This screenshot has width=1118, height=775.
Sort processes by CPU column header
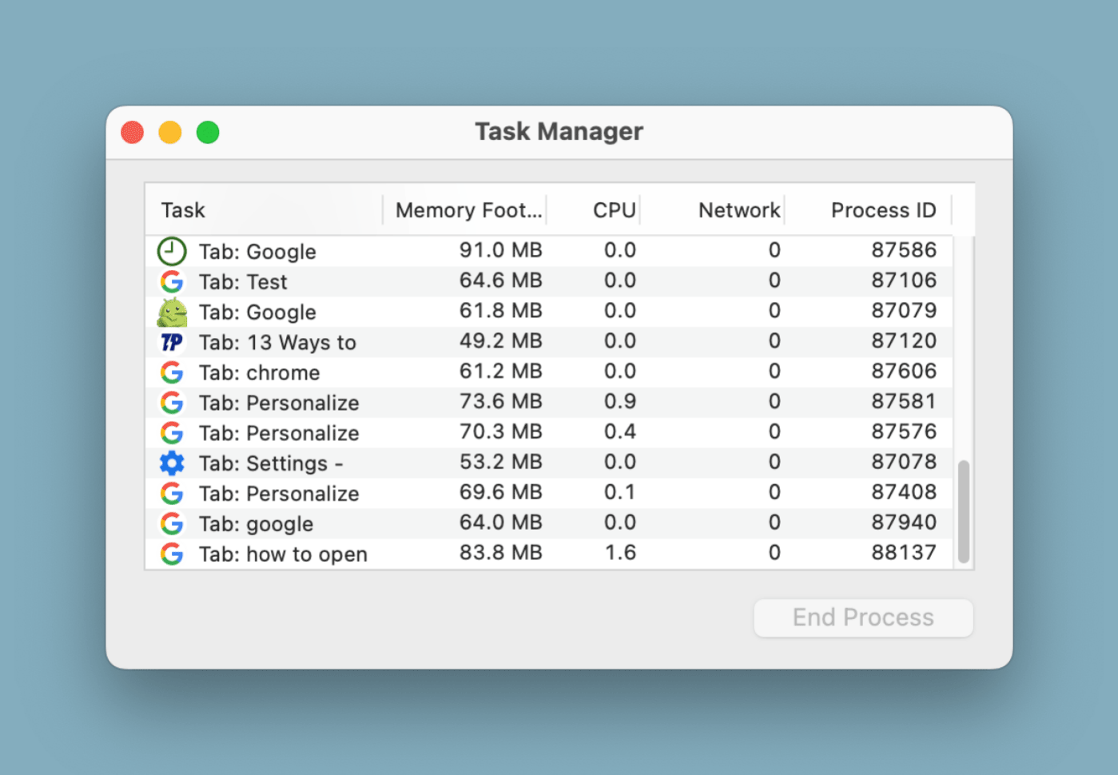pyautogui.click(x=613, y=210)
